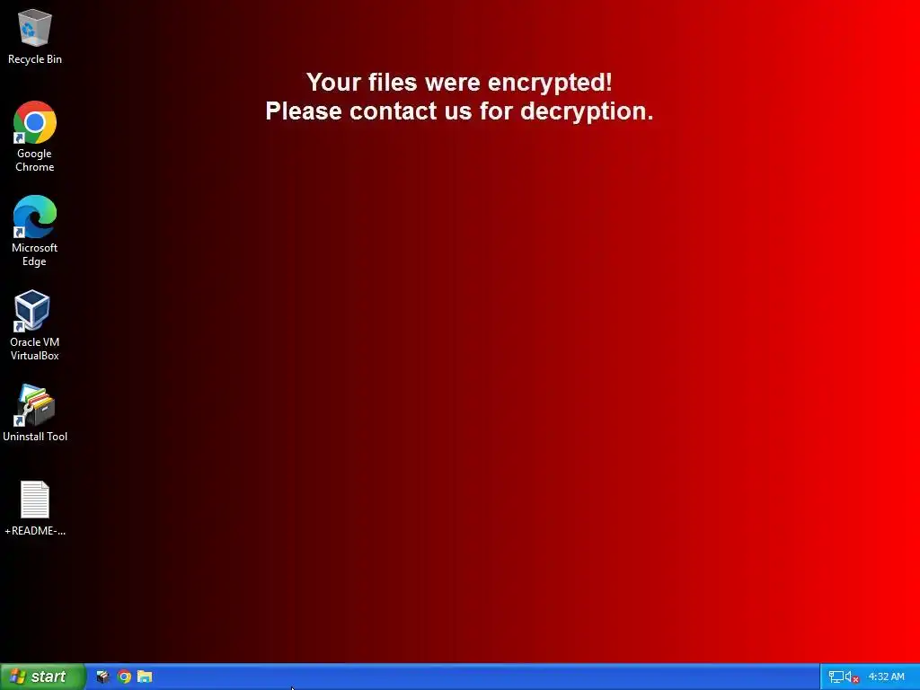This screenshot has height=690, width=920.
Task: Click the network connection tray icon
Action: 836,677
